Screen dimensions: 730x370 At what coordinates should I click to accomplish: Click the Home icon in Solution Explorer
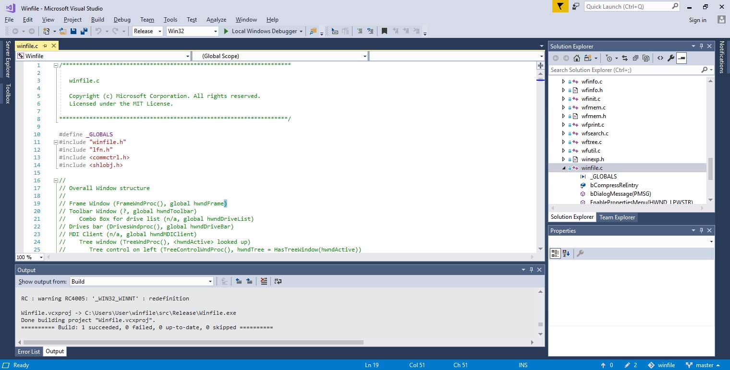click(x=577, y=58)
